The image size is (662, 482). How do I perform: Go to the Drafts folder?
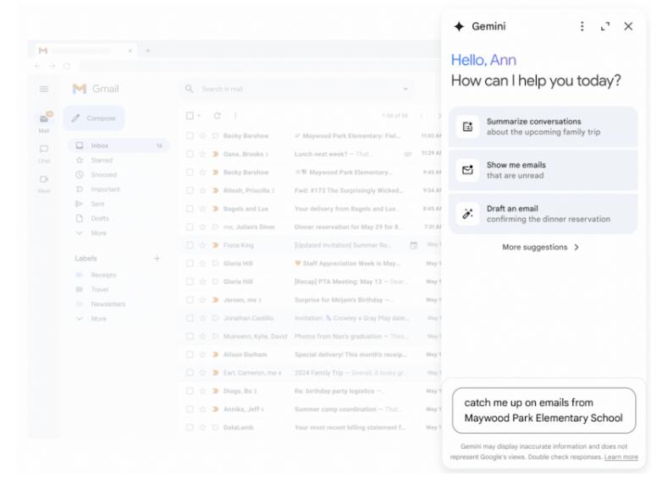pos(100,218)
